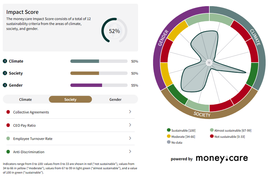Switch to the Gender tab
The image size is (269, 176).
click(115, 99)
